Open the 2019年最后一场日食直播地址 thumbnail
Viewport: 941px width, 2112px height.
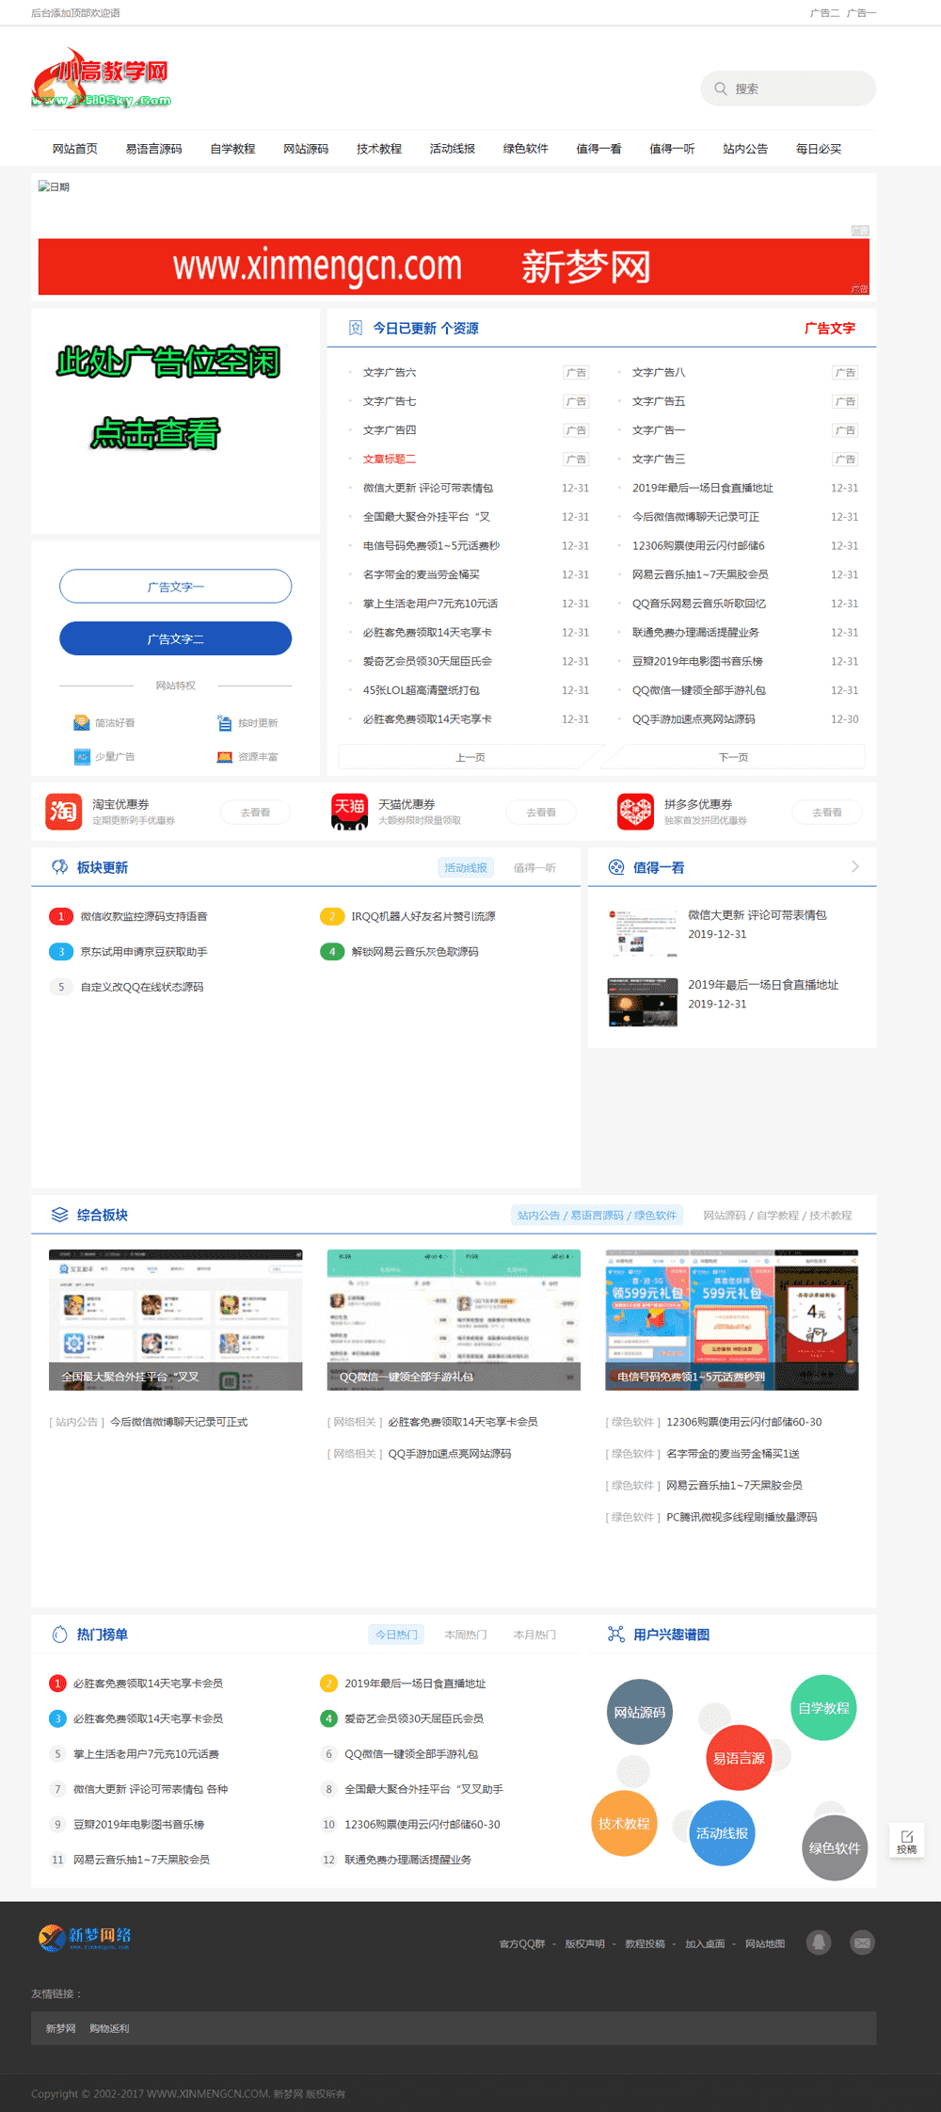pos(643,1002)
